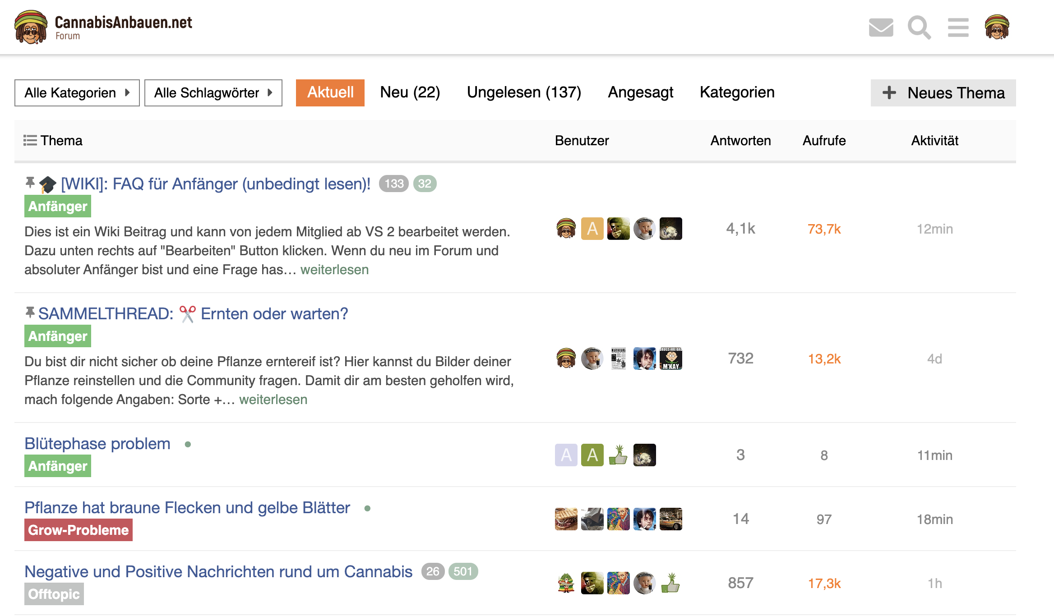This screenshot has height=616, width=1054.
Task: Open unread badge 133 on FAQ topic
Action: [393, 184]
